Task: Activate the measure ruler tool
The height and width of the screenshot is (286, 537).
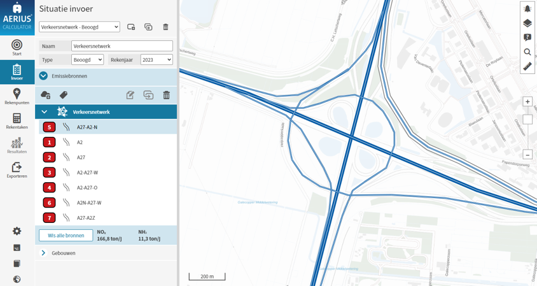Action: tap(527, 66)
